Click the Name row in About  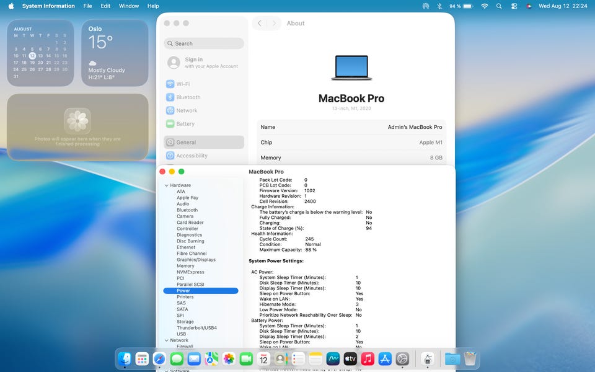(351, 127)
